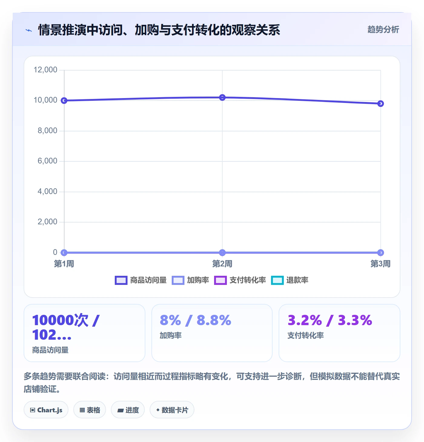Click the 8,000 y-axis label

(48, 131)
